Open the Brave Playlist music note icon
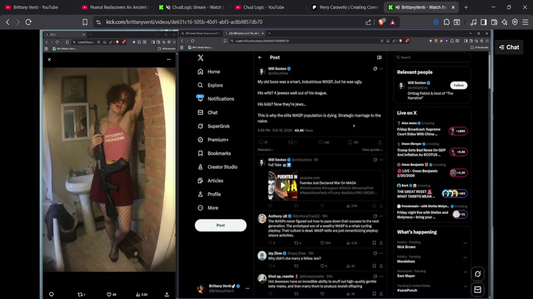 (473, 22)
